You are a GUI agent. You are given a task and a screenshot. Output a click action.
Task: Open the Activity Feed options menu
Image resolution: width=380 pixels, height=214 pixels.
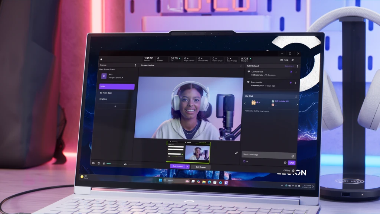click(x=297, y=66)
